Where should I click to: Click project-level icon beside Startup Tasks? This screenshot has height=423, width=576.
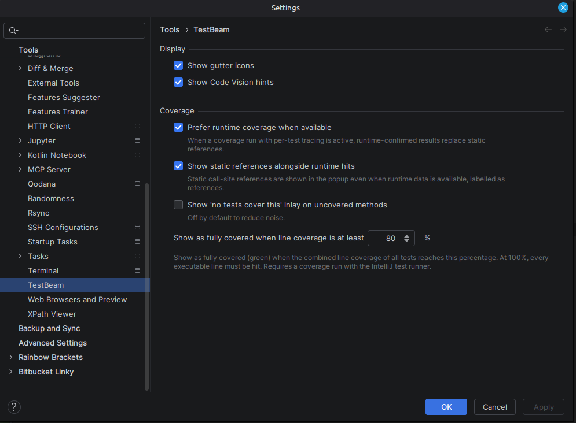coord(137,242)
